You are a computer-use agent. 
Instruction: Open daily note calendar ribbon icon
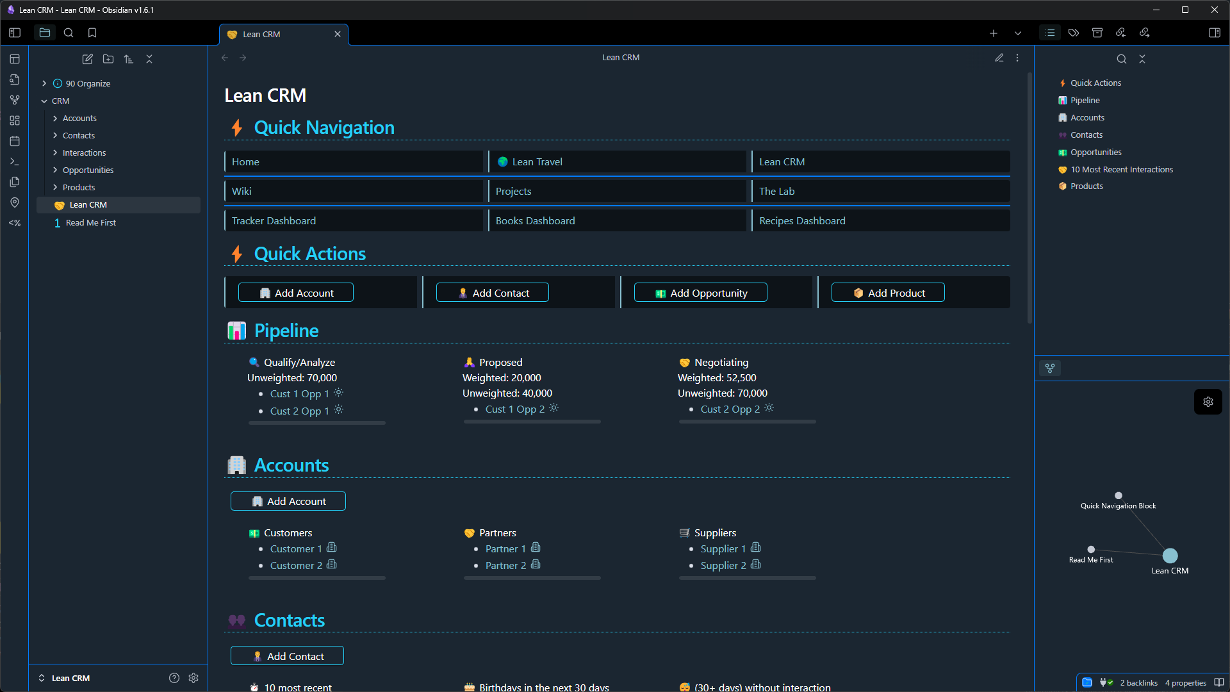pyautogui.click(x=15, y=141)
